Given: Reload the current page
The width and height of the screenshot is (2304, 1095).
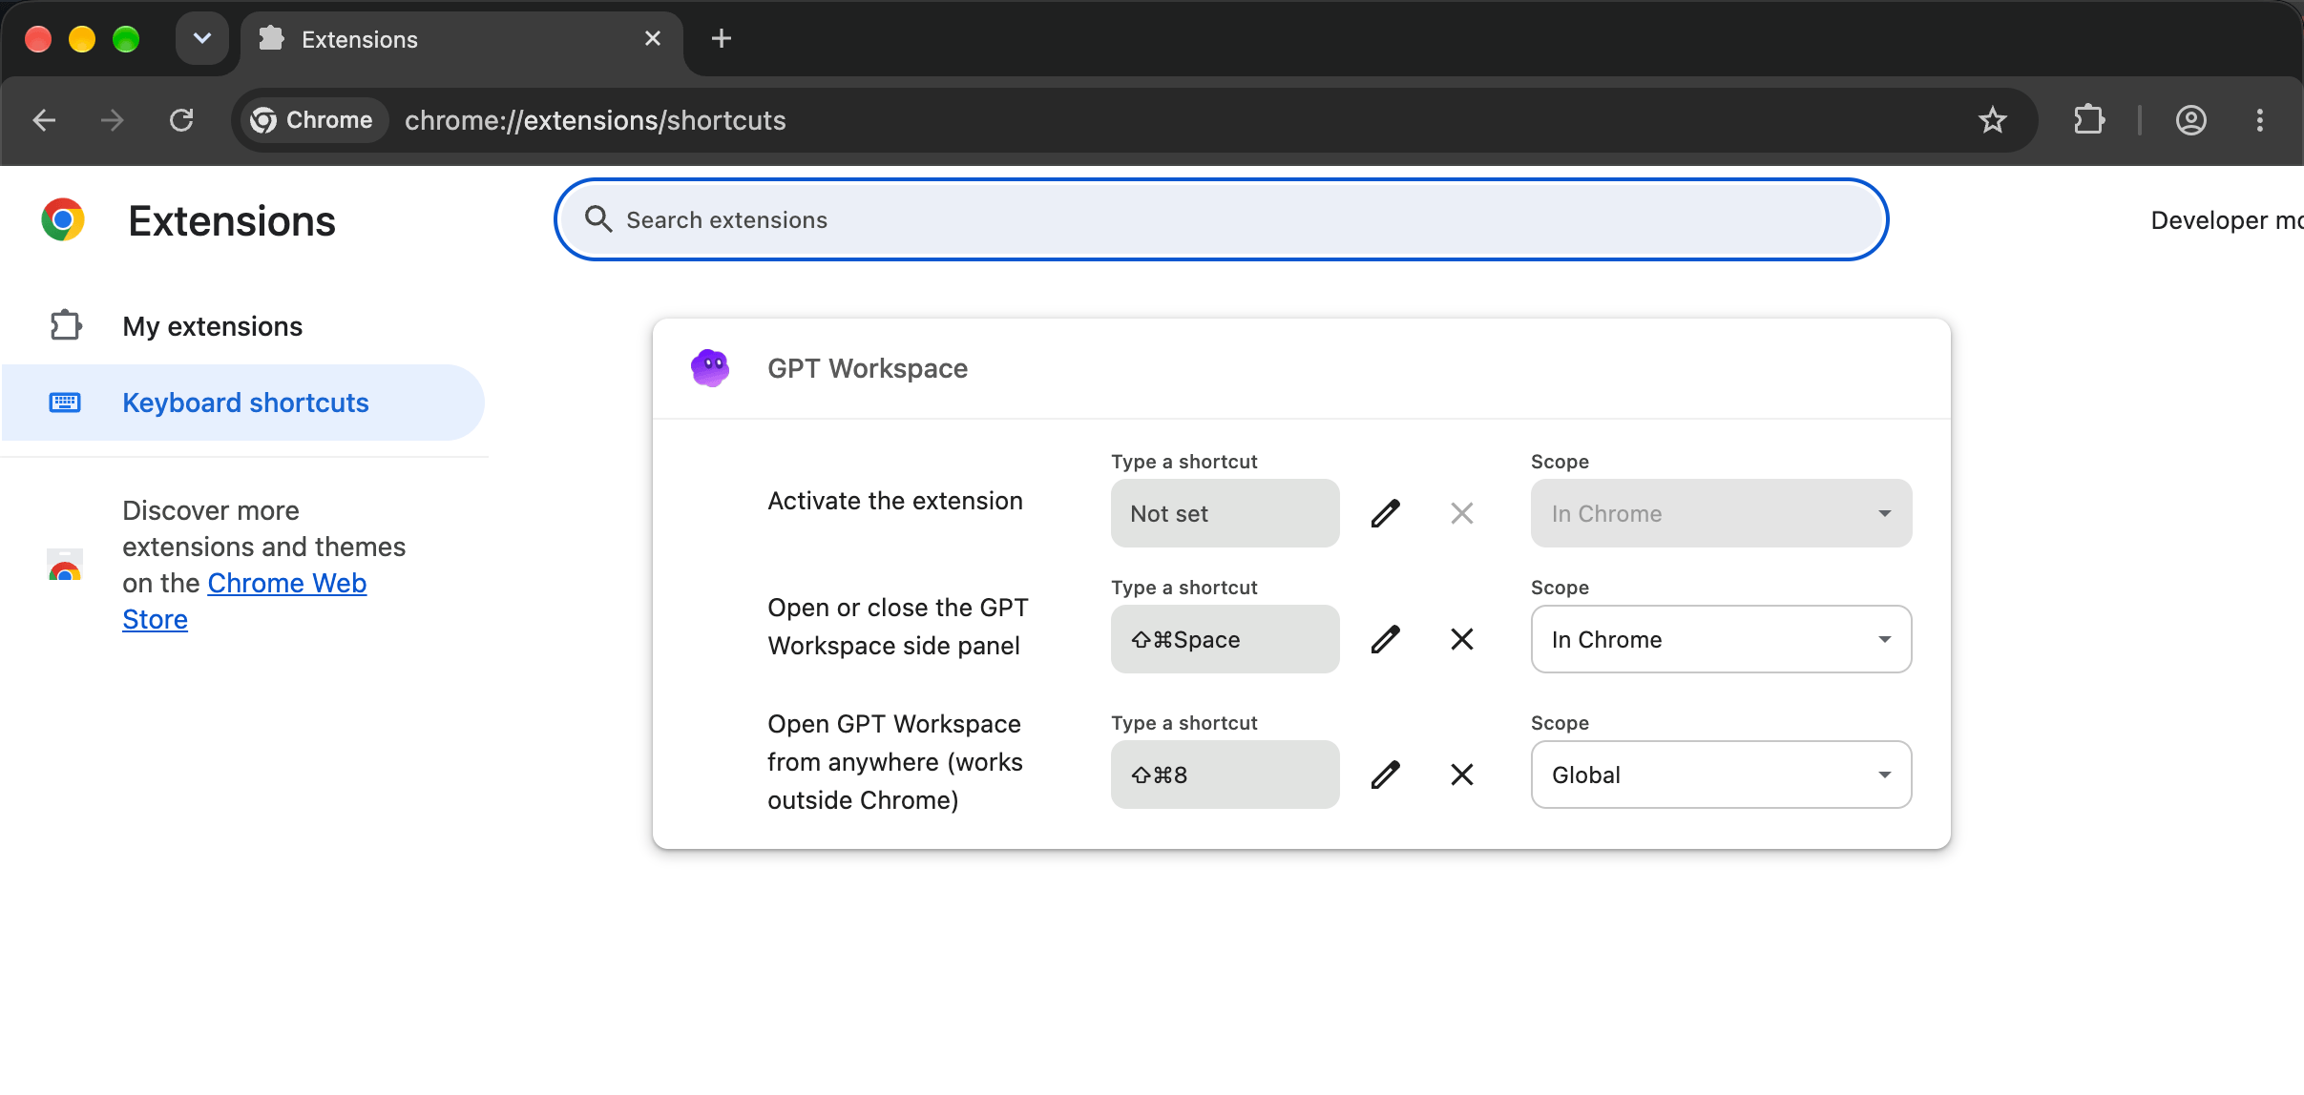Looking at the screenshot, I should point(181,120).
